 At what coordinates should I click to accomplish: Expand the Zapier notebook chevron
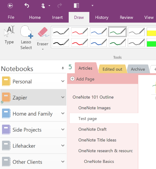pyautogui.click(x=63, y=97)
